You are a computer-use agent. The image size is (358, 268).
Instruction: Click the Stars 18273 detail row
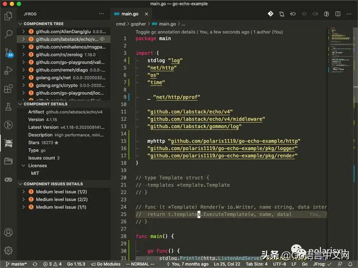click(x=64, y=143)
